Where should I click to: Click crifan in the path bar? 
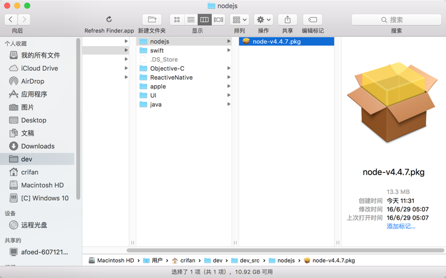[183, 260]
